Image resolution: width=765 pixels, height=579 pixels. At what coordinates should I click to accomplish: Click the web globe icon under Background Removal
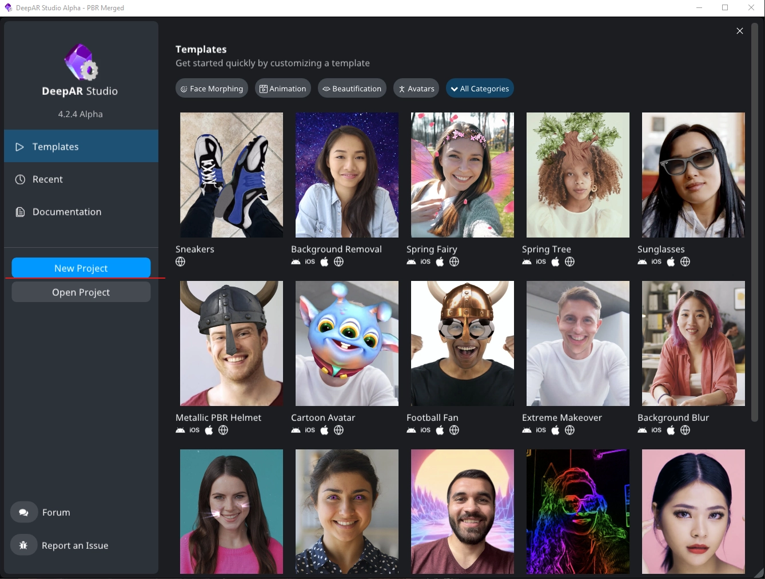pyautogui.click(x=338, y=262)
